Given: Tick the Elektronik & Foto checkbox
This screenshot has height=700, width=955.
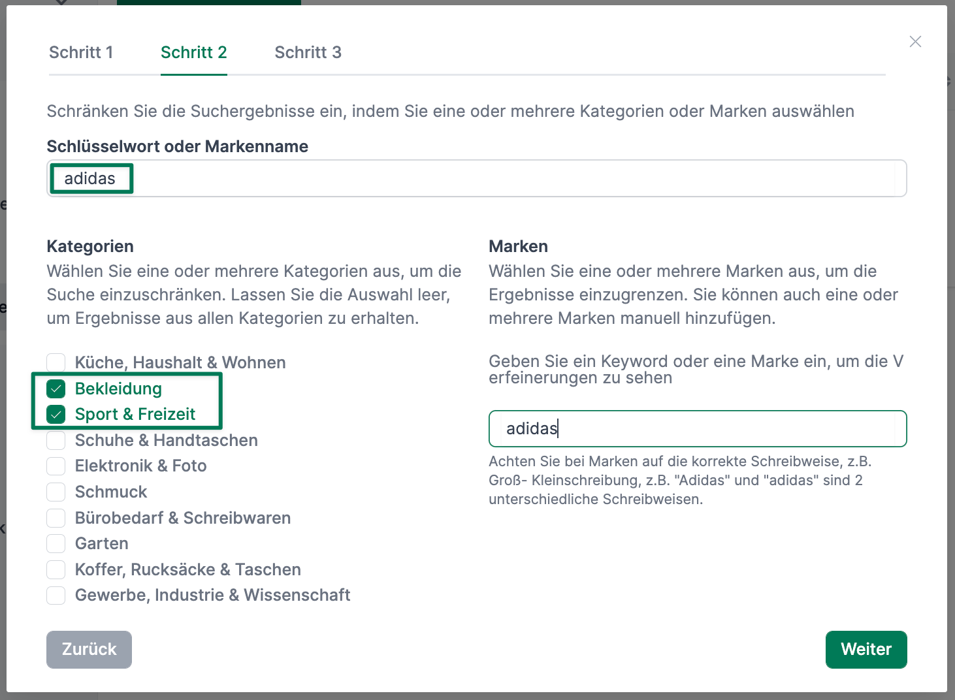Looking at the screenshot, I should pyautogui.click(x=56, y=466).
